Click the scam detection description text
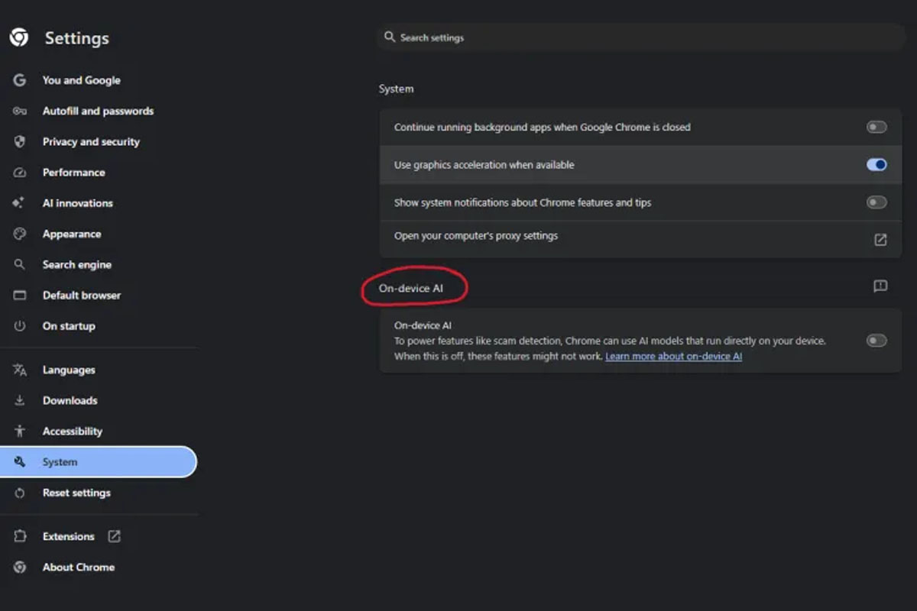 pos(610,348)
